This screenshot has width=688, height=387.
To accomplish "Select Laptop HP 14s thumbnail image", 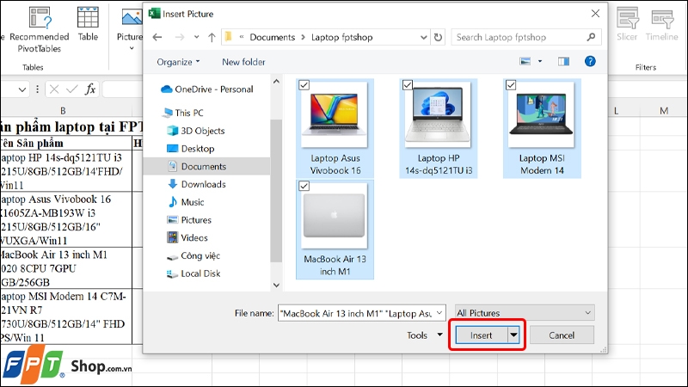I will [x=439, y=115].
